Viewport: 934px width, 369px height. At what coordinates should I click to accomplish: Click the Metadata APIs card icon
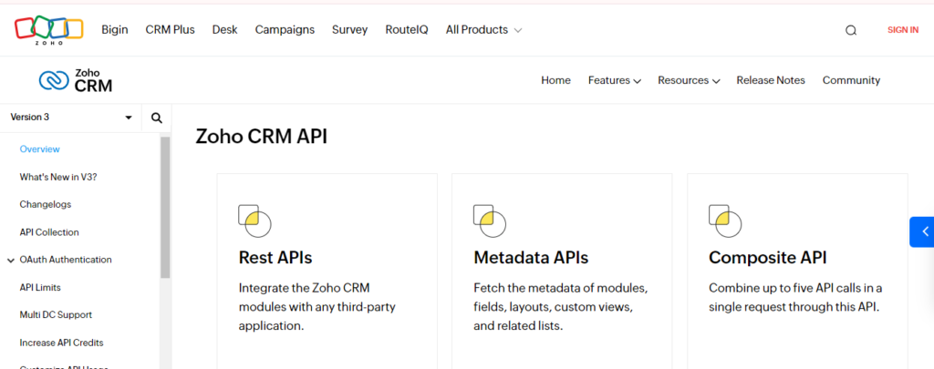tap(490, 220)
